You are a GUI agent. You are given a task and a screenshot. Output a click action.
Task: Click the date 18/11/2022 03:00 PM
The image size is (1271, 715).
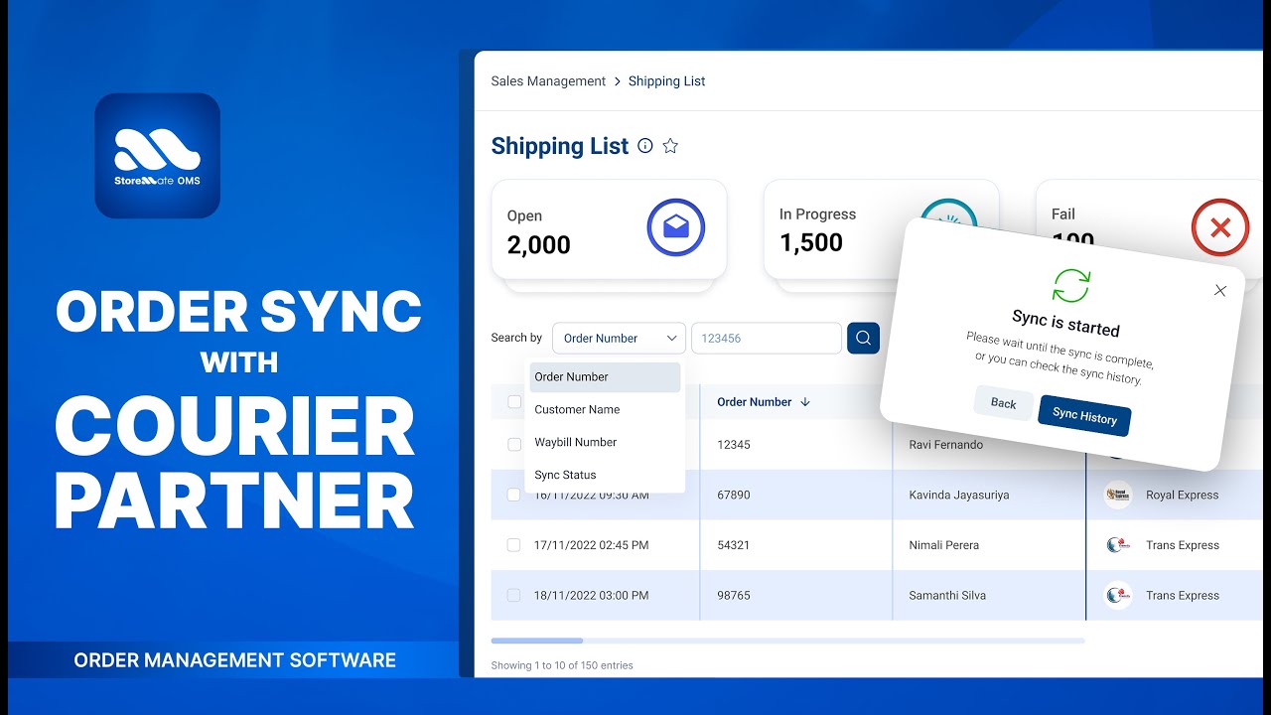[x=592, y=596]
